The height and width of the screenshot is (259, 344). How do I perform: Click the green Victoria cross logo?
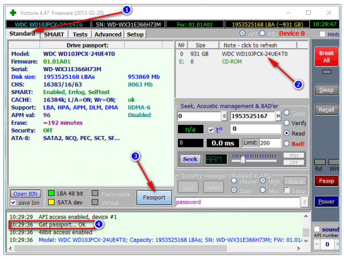(x=13, y=13)
